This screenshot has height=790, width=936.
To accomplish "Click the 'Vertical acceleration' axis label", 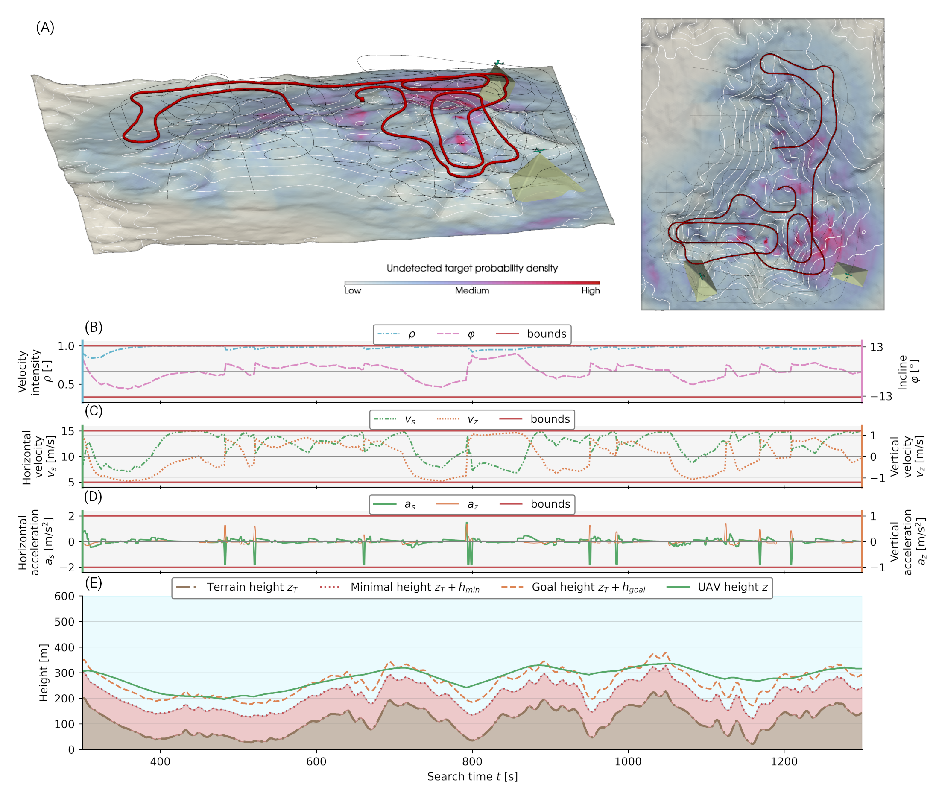I will click(x=907, y=542).
